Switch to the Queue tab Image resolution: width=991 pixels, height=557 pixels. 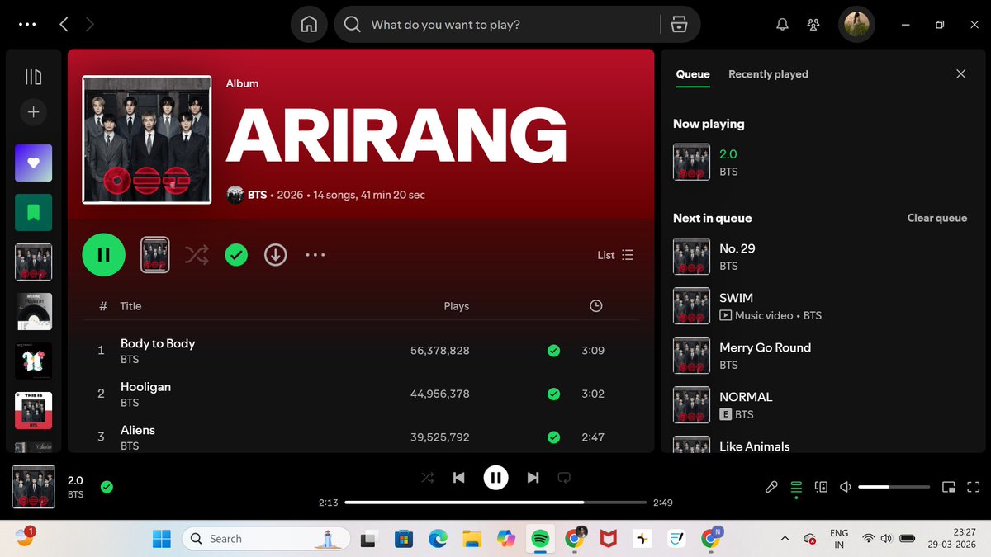pyautogui.click(x=693, y=74)
